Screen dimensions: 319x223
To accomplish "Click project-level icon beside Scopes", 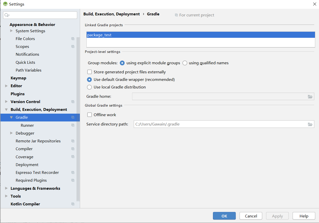I will (x=73, y=47).
